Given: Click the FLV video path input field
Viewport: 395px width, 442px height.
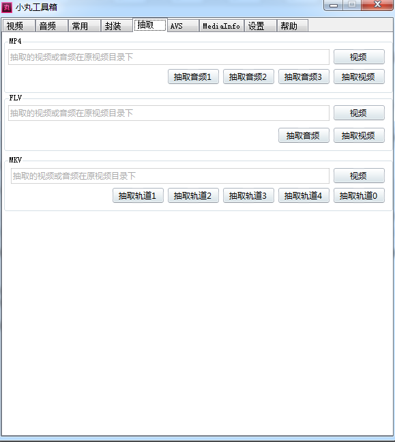Looking at the screenshot, I should click(169, 113).
